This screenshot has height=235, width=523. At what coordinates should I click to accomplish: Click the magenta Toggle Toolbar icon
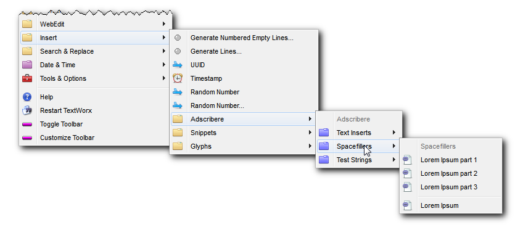pos(27,125)
